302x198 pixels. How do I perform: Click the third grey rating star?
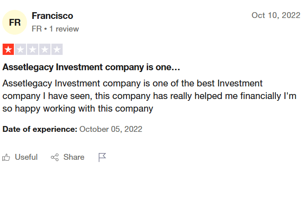tap(32, 49)
